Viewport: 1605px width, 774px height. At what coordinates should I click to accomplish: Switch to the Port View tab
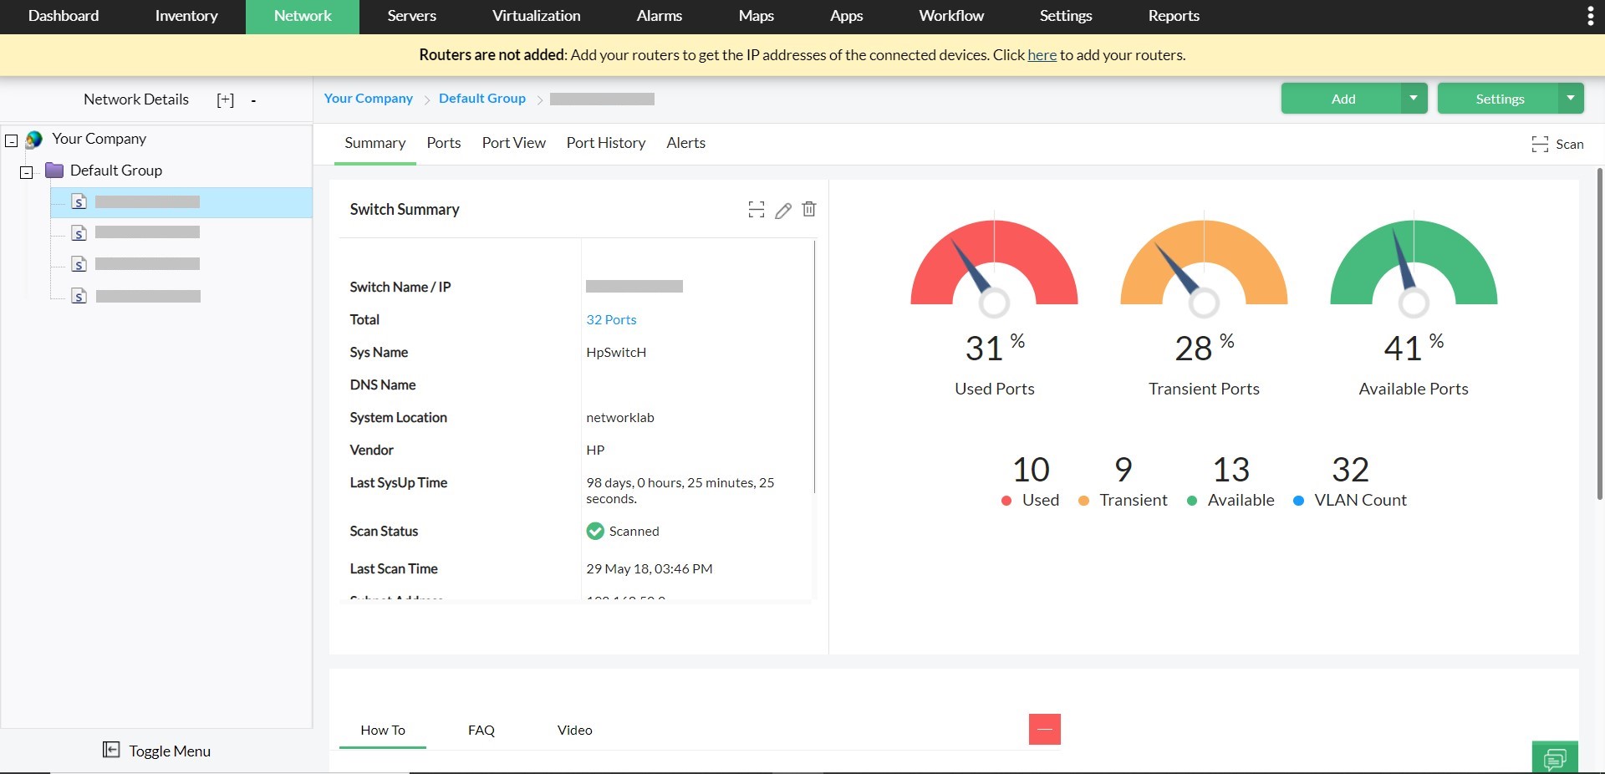coord(513,143)
